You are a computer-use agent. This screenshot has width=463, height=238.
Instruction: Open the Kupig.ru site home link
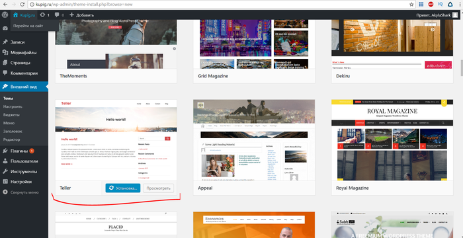click(24, 15)
